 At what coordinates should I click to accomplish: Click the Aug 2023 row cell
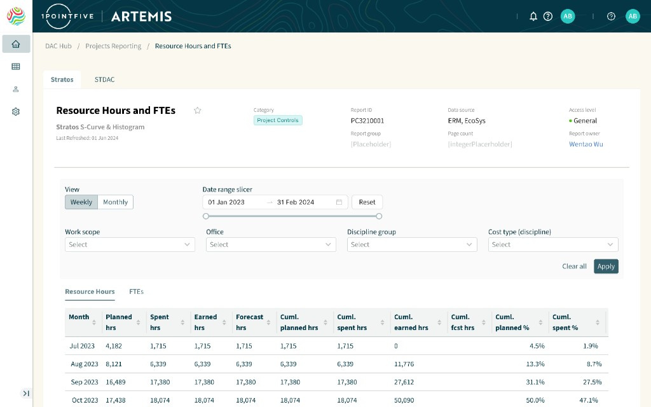tap(85, 364)
